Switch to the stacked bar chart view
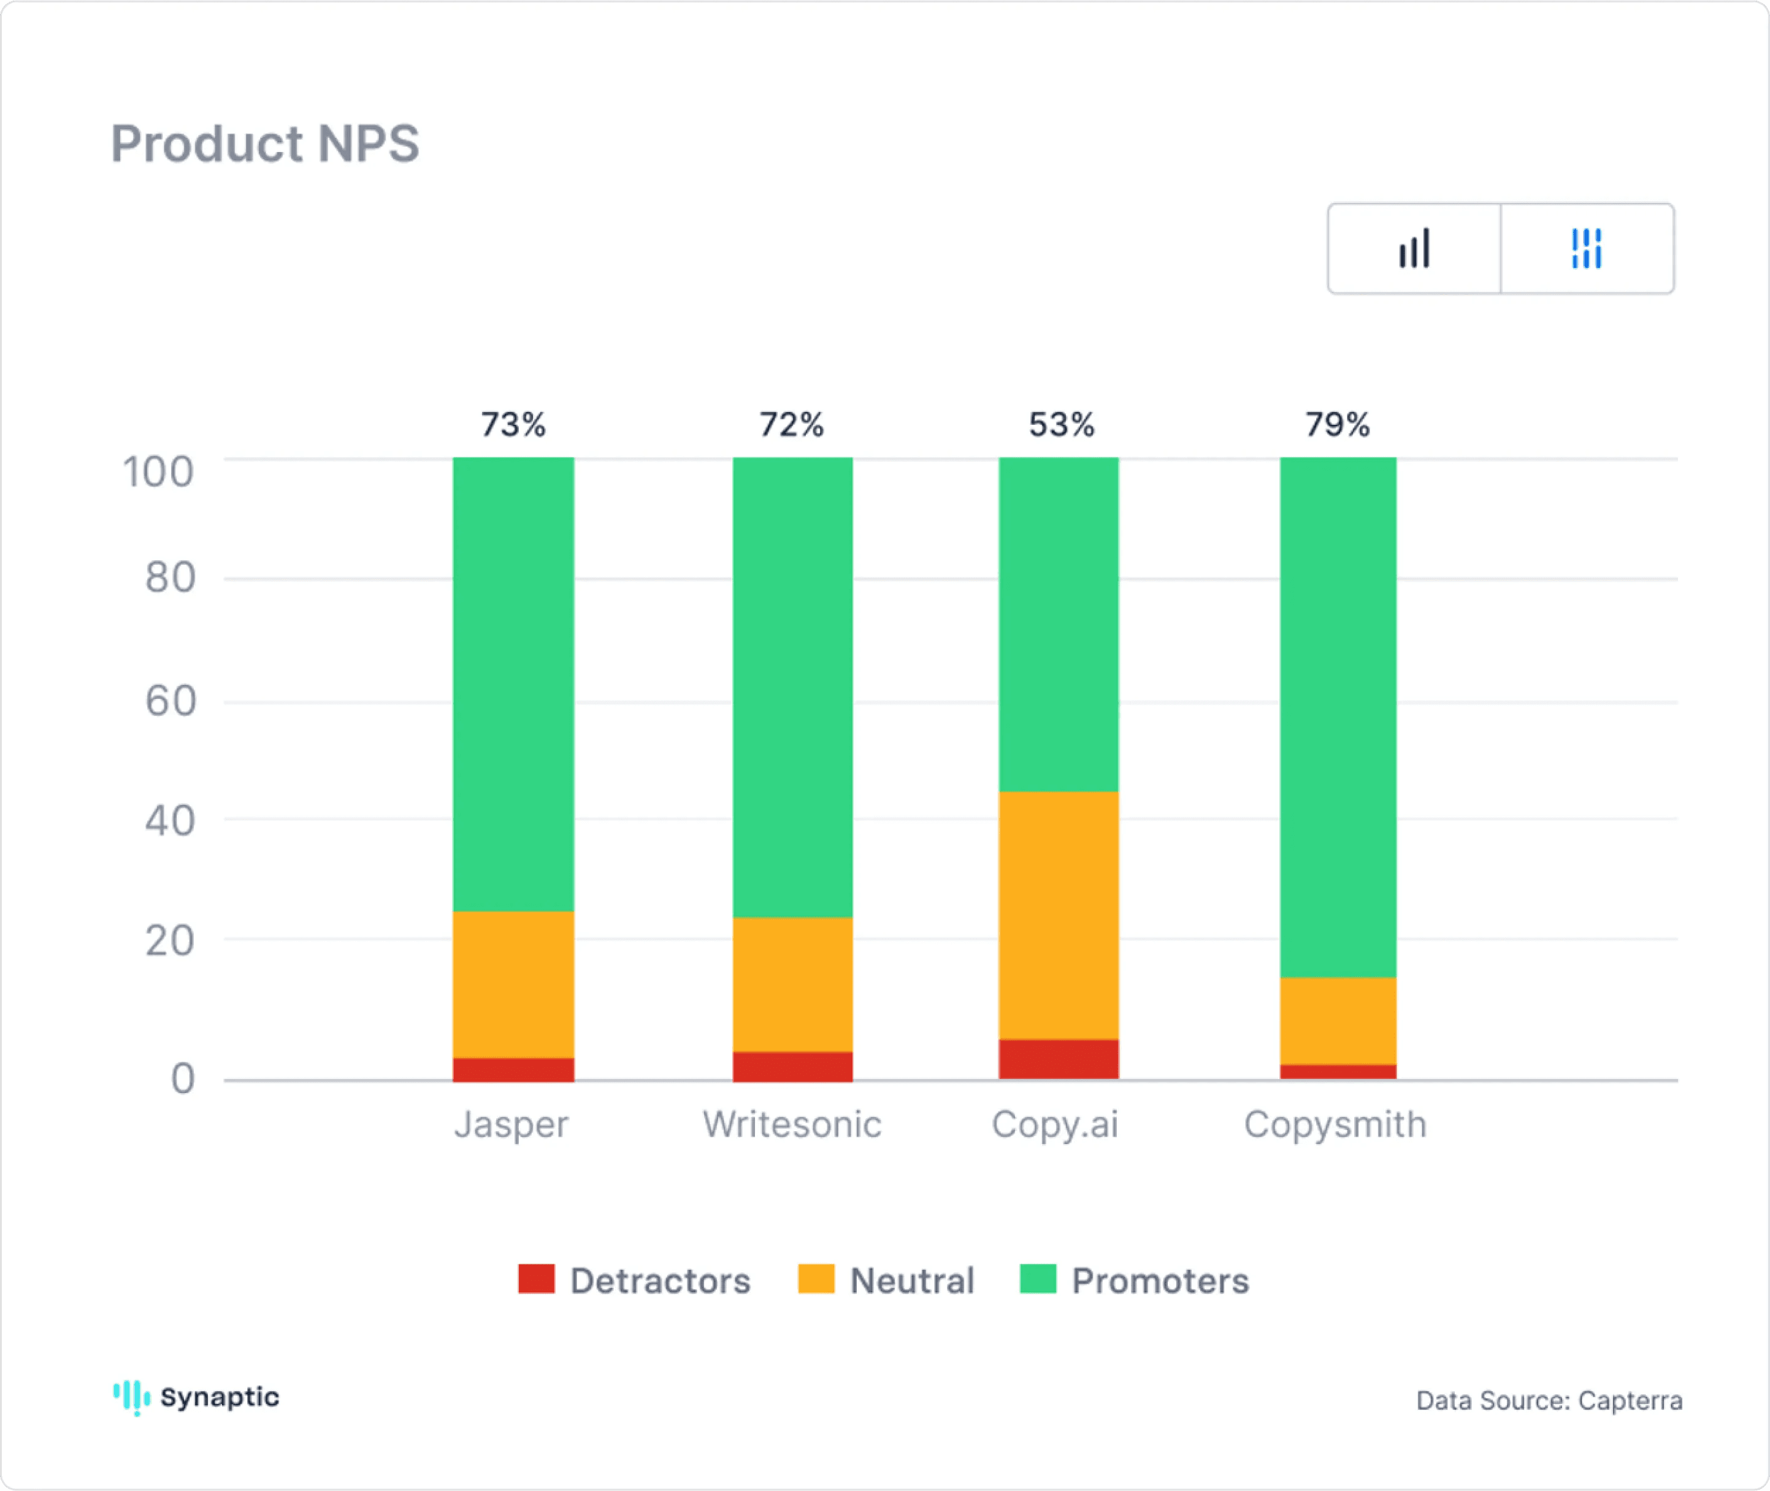 click(1587, 248)
